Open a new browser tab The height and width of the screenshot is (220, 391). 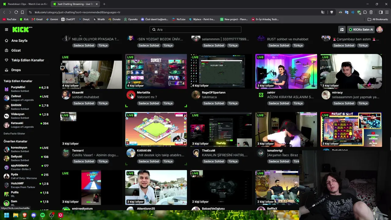(104, 4)
